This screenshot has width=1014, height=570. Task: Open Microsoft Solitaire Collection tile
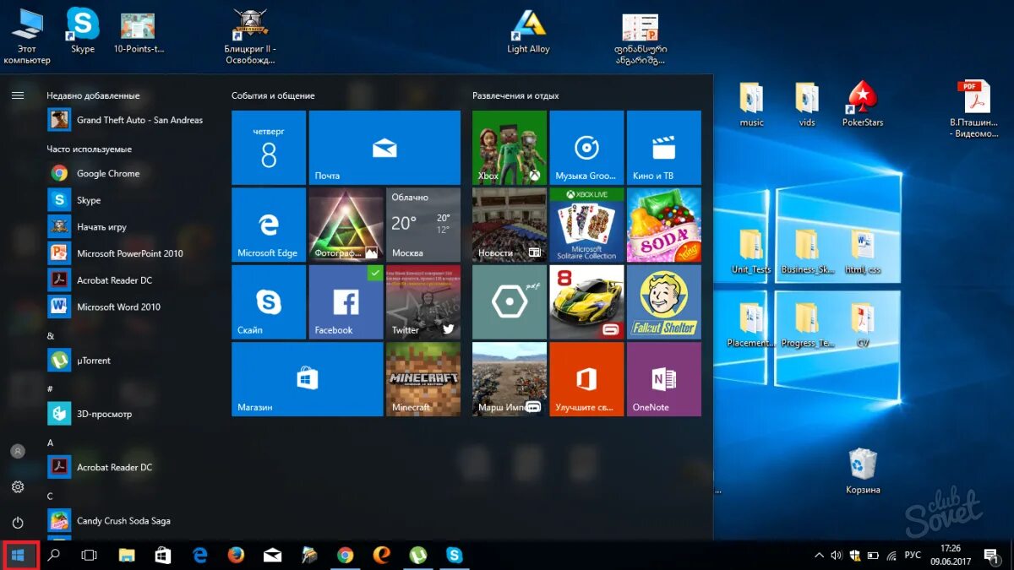tap(586, 225)
